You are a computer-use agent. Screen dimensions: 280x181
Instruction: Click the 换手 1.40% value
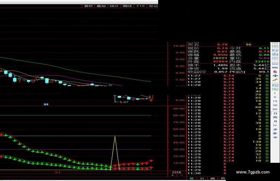click(x=220, y=65)
